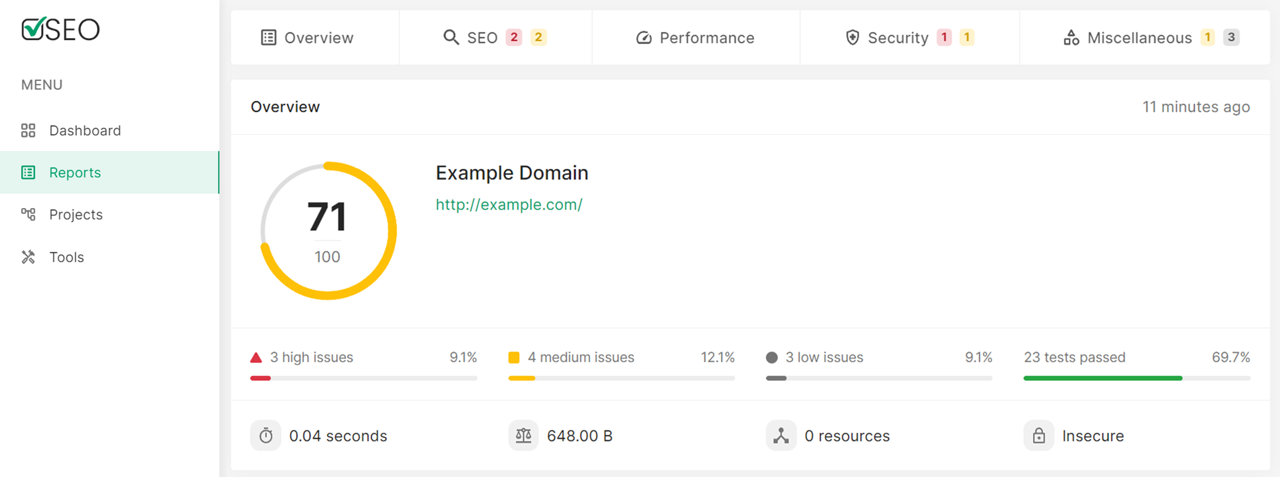Click the shield icon on the Security tab
Image resolution: width=1280 pixels, height=477 pixels.
pos(852,37)
